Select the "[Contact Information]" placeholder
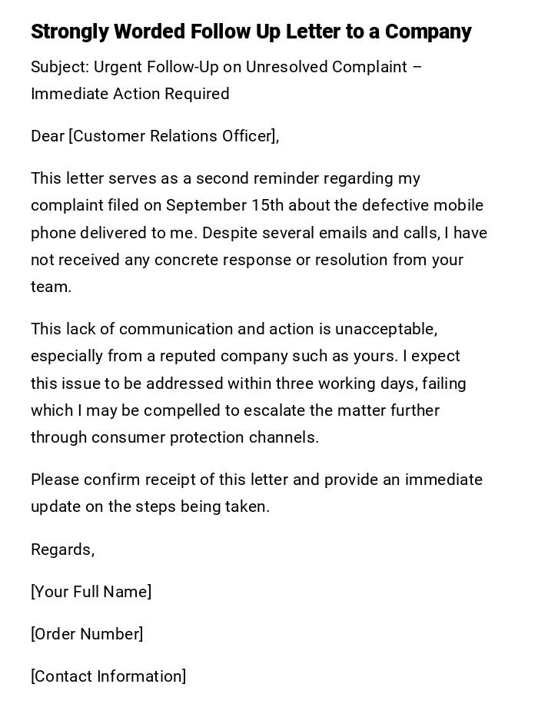This screenshot has width=538, height=724. coord(108,676)
